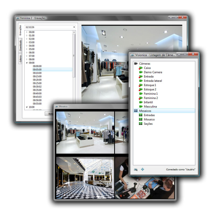This screenshot has width=214, height=215.
Task: Click the Feminina 2 Gravações window title icon
Action: click(x=17, y=18)
